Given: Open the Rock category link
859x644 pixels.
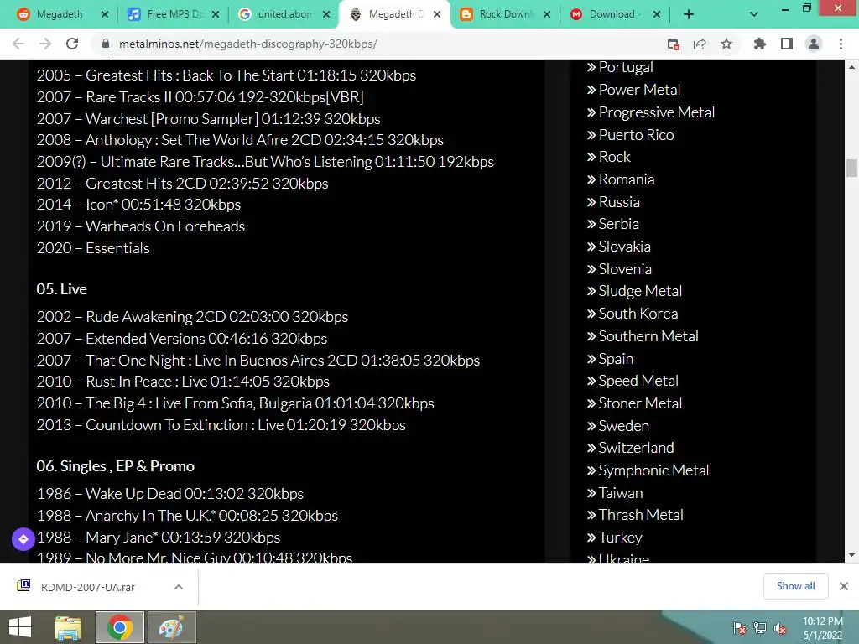Looking at the screenshot, I should [615, 157].
